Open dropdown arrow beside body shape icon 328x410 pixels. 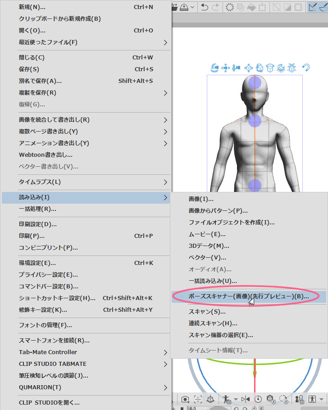point(321,399)
